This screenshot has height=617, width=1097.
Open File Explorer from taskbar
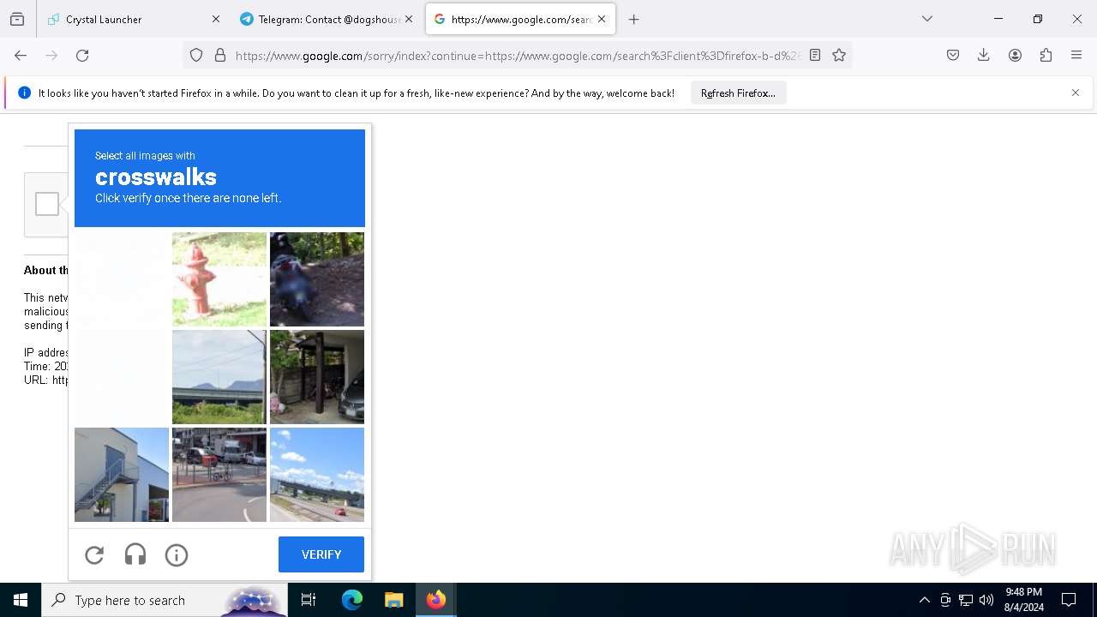tap(393, 600)
